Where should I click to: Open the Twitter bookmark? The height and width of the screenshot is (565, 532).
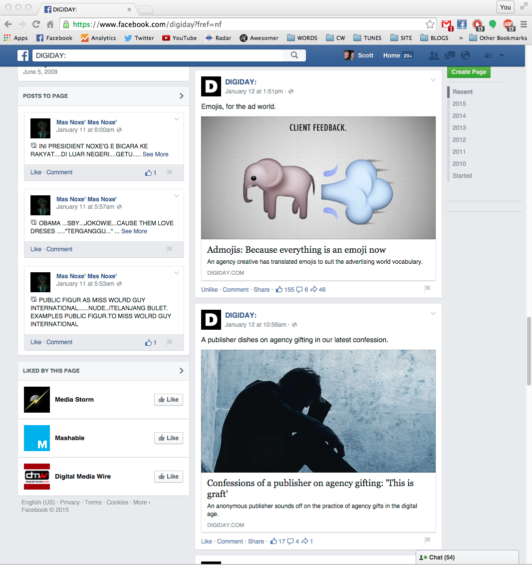139,38
